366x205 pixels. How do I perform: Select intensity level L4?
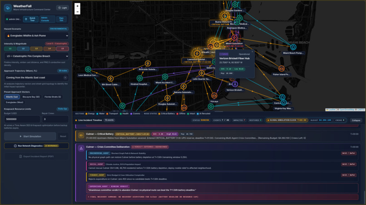pyautogui.click(x=49, y=49)
